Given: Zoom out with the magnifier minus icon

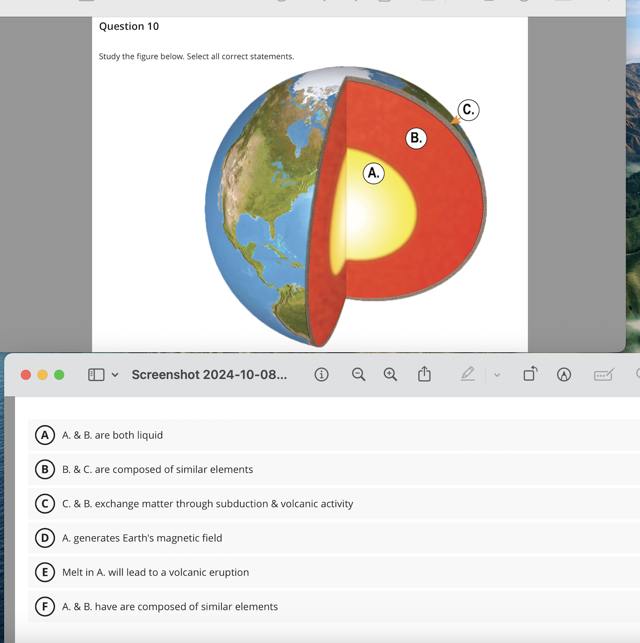Looking at the screenshot, I should click(358, 375).
